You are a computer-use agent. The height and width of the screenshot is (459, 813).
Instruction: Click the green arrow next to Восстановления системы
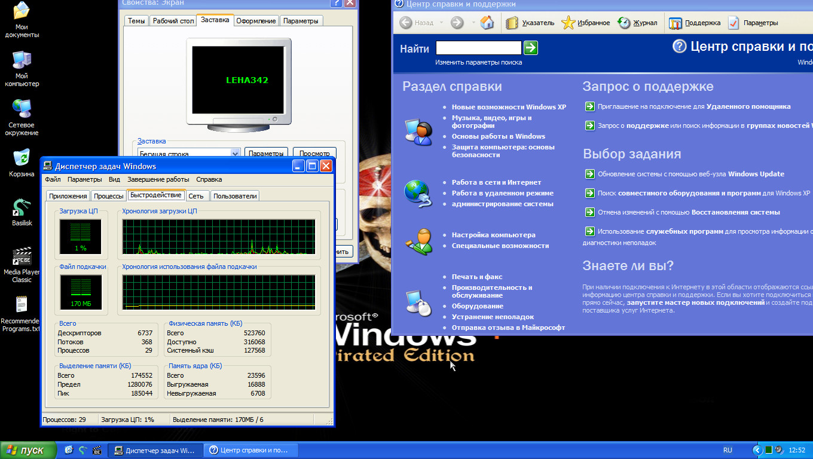589,212
